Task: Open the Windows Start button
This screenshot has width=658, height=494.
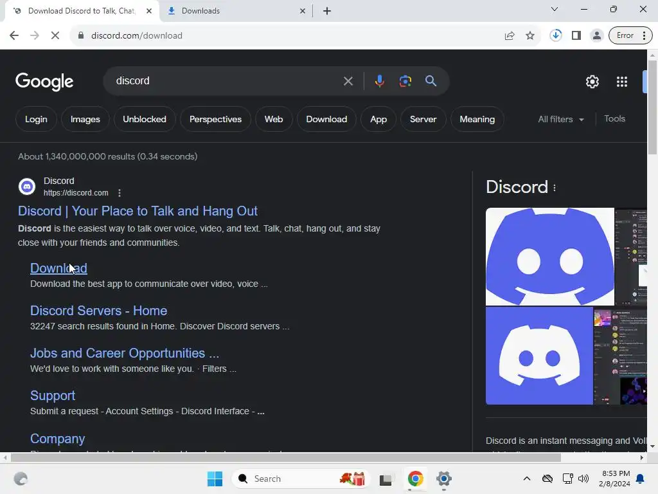Action: 215,479
